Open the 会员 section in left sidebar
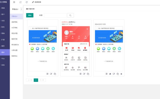The image size is (160, 99). tap(3, 21)
